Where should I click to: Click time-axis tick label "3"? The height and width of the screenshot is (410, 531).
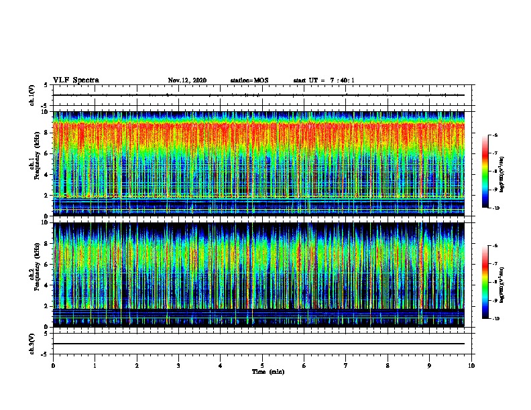point(178,366)
